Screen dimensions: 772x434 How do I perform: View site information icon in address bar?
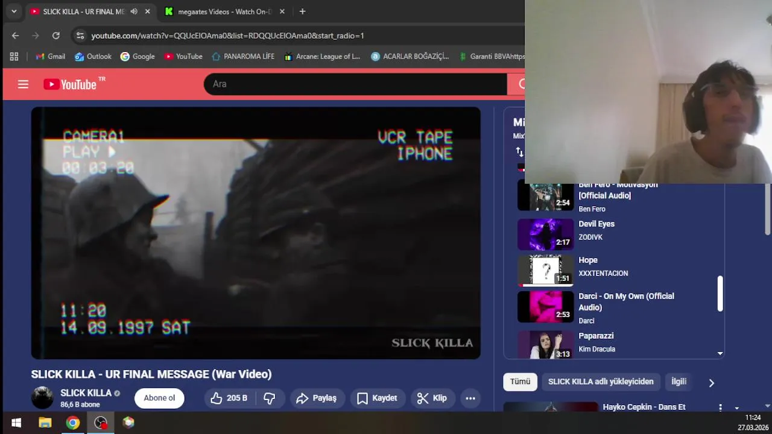click(x=80, y=36)
